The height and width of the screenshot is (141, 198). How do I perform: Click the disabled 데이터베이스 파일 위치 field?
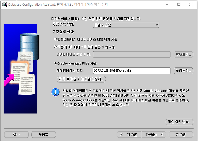tap(132, 54)
